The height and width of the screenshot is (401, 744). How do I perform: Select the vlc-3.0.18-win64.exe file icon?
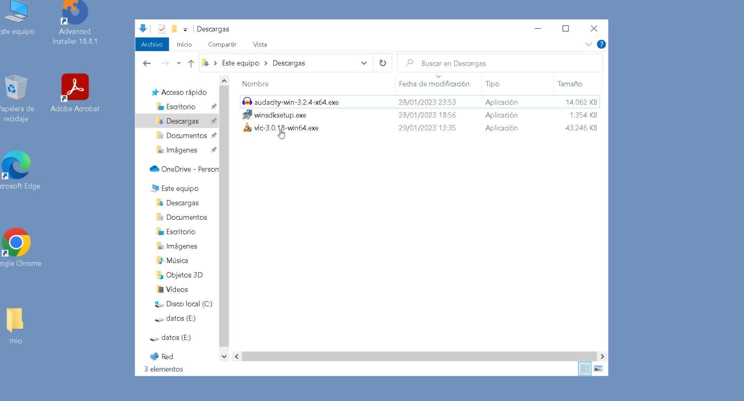pos(247,128)
